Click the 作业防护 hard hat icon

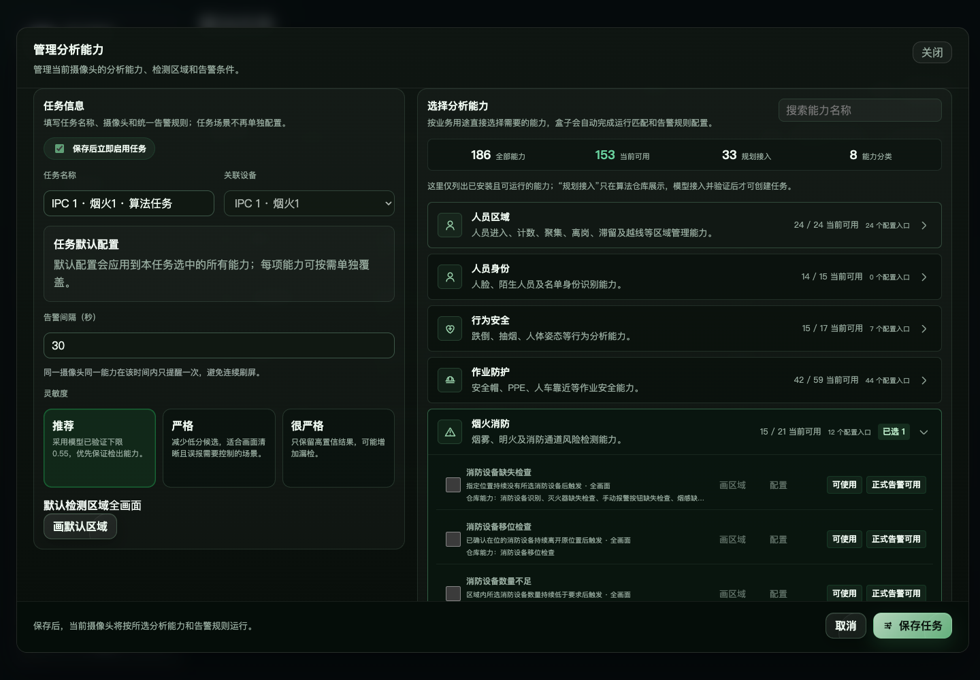tap(450, 380)
